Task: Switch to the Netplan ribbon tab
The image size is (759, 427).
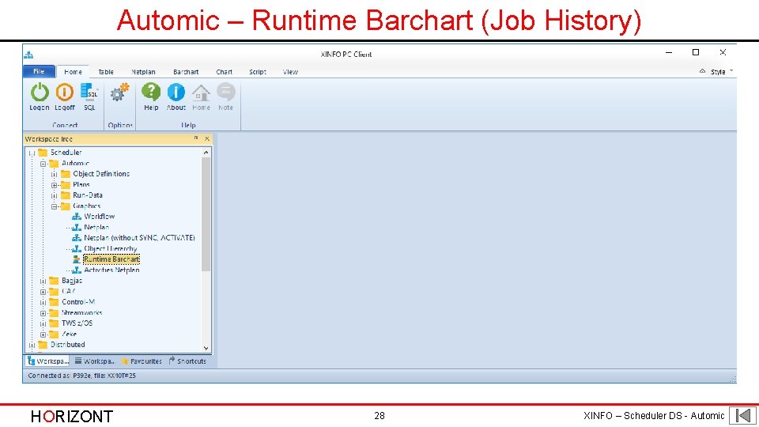Action: [x=143, y=72]
